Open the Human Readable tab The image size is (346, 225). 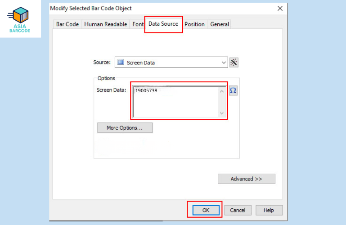click(106, 24)
